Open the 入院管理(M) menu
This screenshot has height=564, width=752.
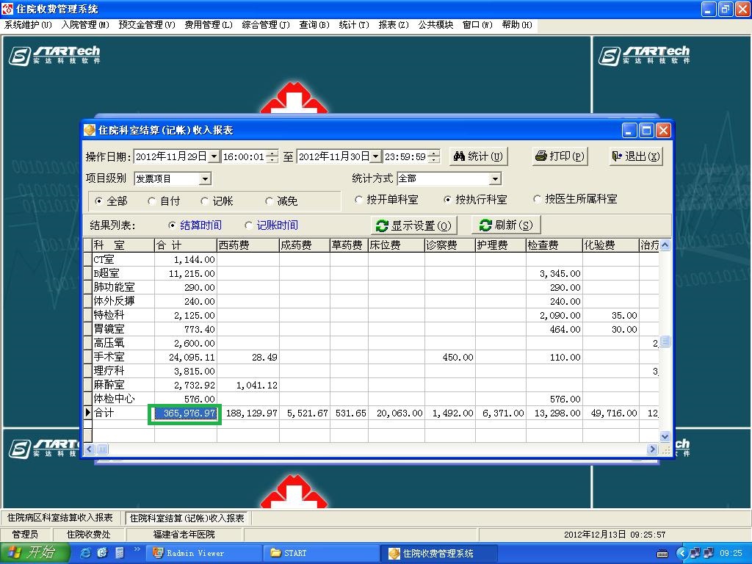[85, 25]
